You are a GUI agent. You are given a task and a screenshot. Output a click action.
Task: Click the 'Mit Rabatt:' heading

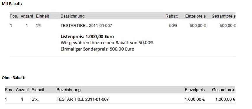tap(12, 4)
